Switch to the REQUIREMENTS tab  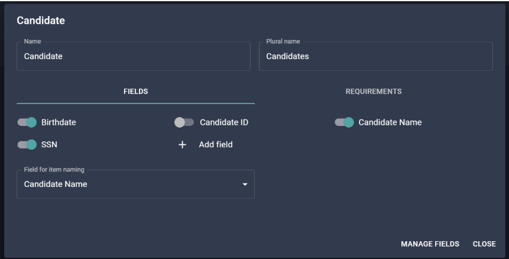(374, 92)
